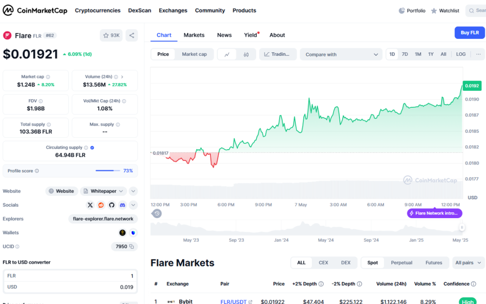486x304 pixels.
Task: Click the Profile score progress bar
Action: [x=108, y=171]
